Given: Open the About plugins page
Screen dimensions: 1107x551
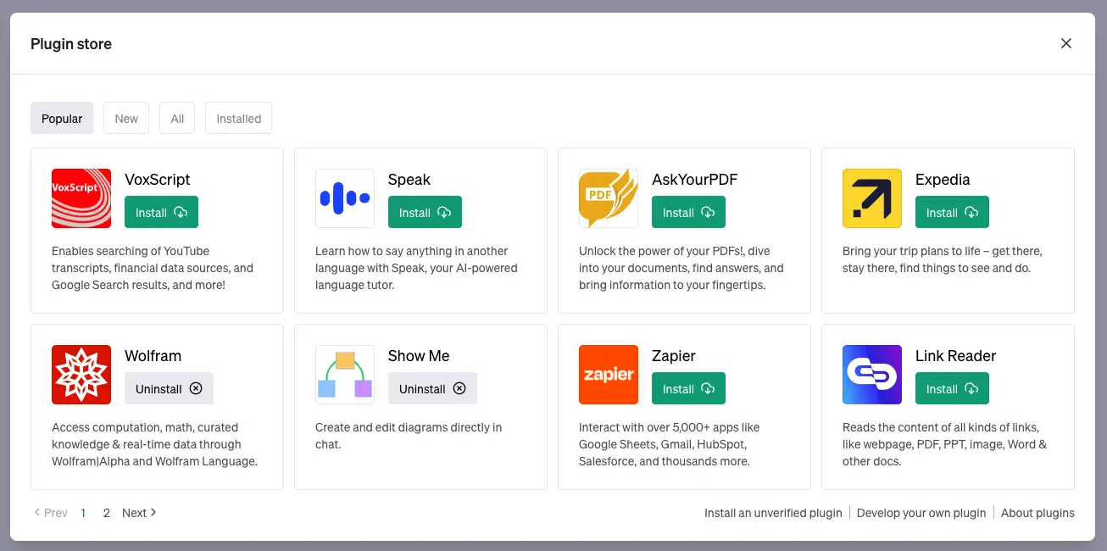Looking at the screenshot, I should tap(1037, 512).
